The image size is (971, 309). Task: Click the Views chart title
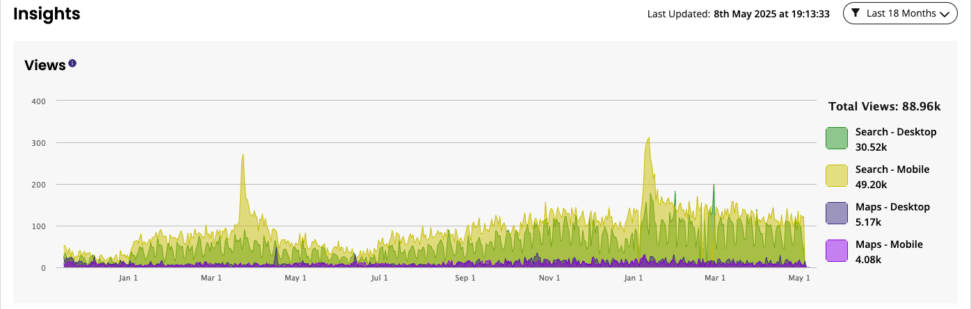click(x=45, y=65)
